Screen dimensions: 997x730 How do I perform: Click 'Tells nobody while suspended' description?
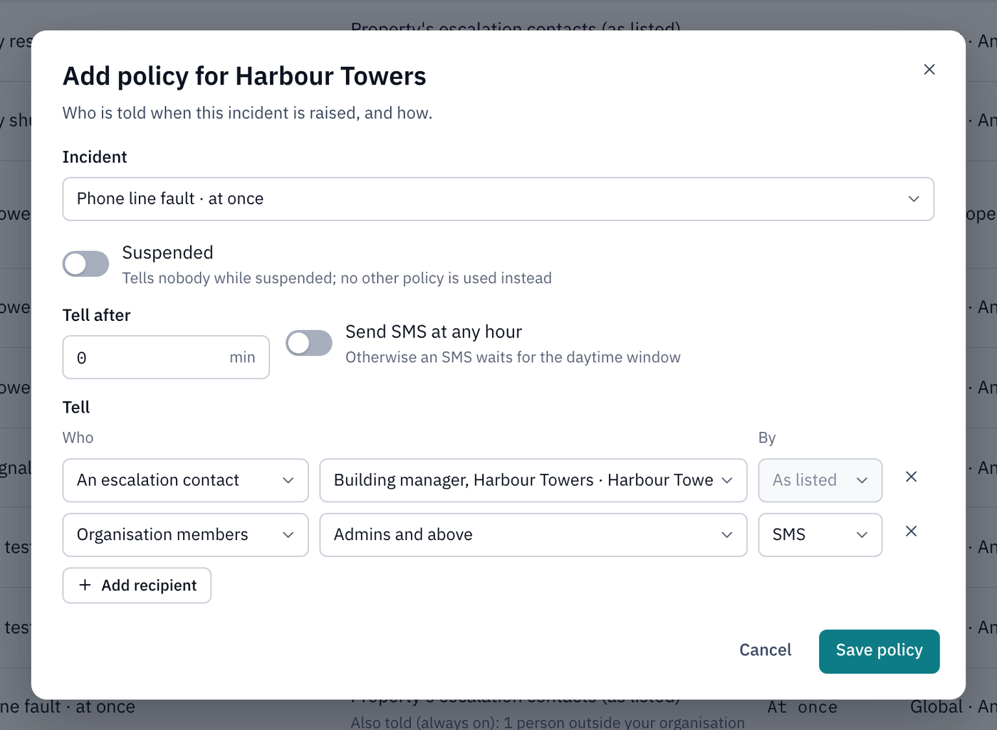(x=337, y=278)
